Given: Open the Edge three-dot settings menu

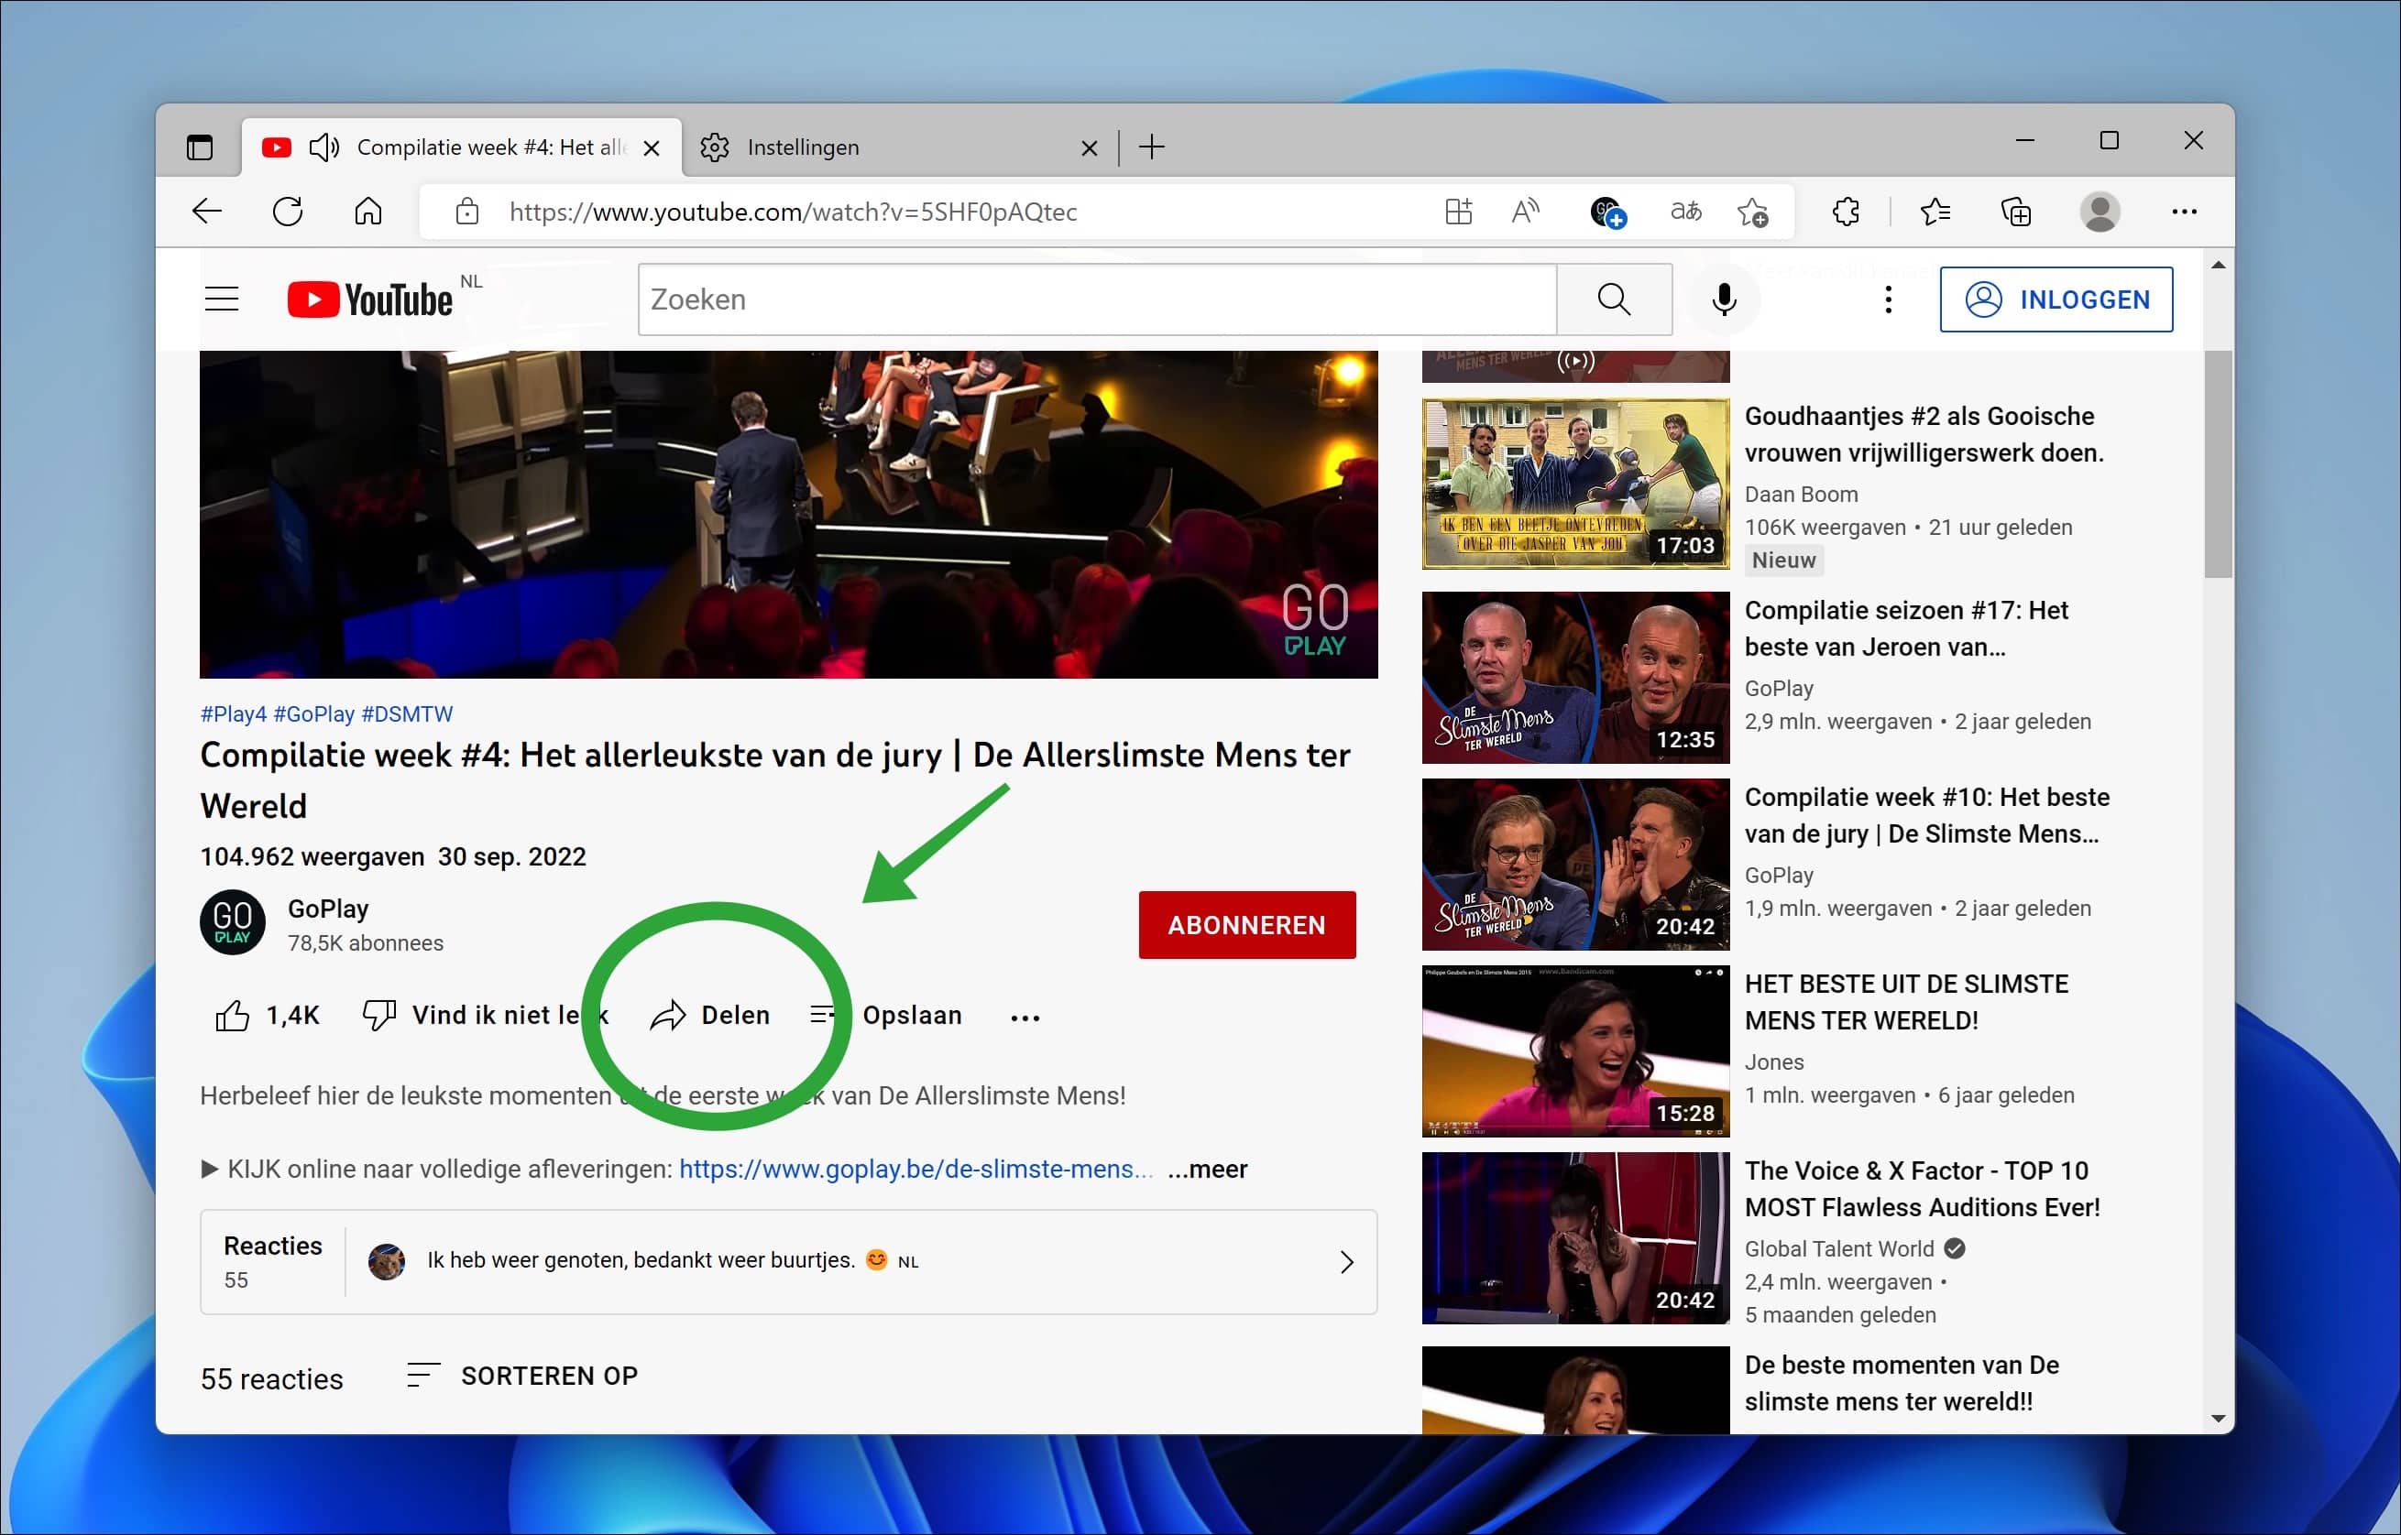Looking at the screenshot, I should (2184, 212).
